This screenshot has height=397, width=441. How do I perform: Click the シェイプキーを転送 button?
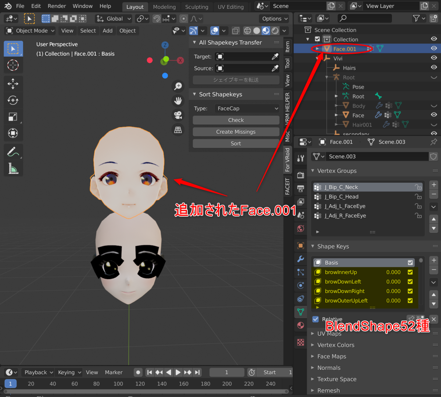click(x=236, y=80)
